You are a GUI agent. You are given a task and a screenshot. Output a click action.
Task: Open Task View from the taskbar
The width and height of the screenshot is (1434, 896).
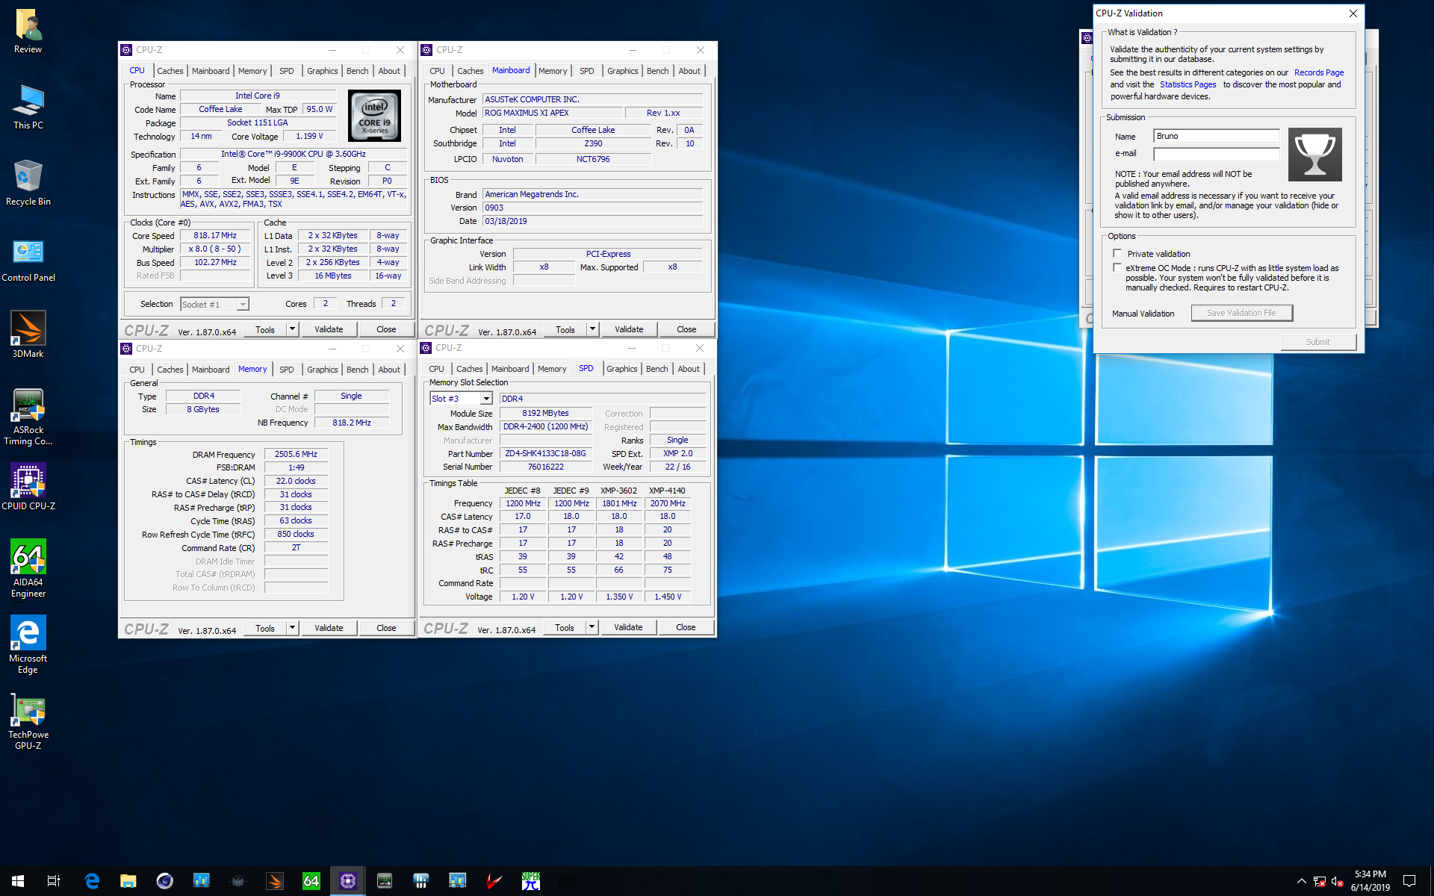click(x=54, y=881)
